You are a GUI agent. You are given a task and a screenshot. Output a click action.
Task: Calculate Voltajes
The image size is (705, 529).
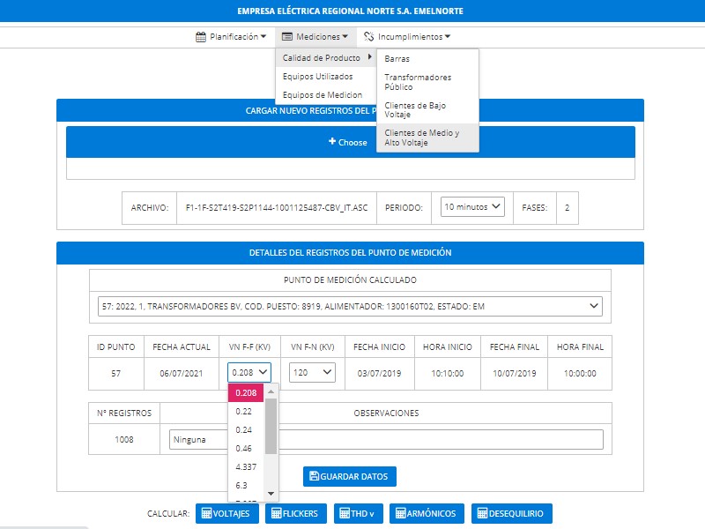point(227,513)
